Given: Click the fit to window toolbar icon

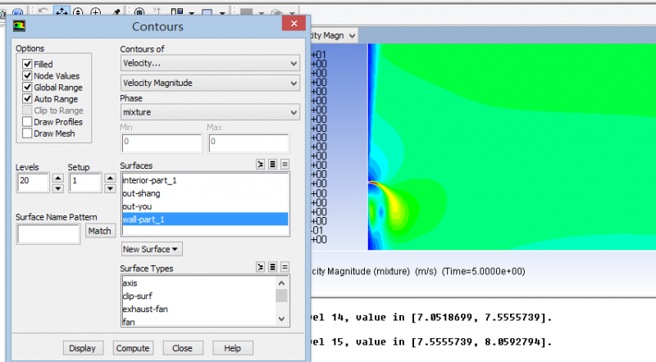Looking at the screenshot, I should pos(139,11).
